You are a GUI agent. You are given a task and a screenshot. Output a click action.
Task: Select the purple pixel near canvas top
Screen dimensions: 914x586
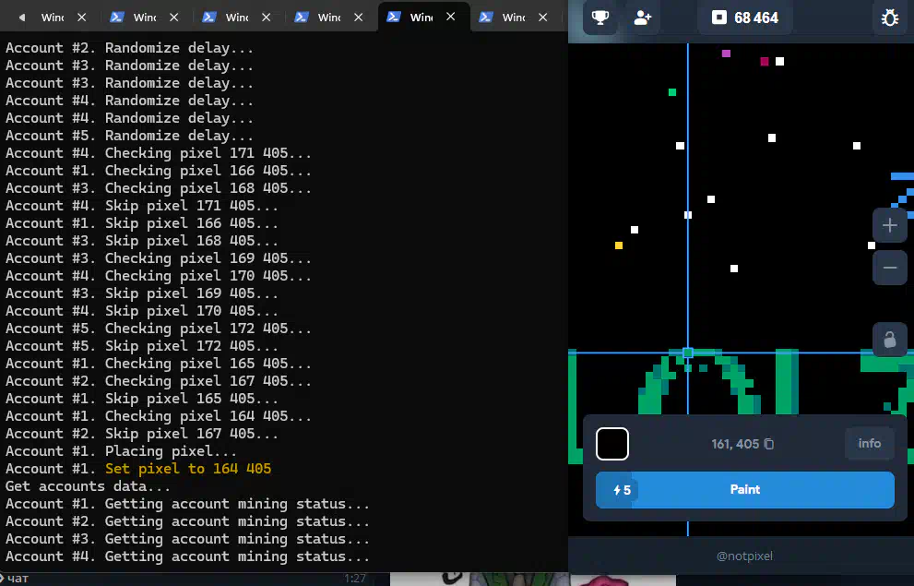726,54
